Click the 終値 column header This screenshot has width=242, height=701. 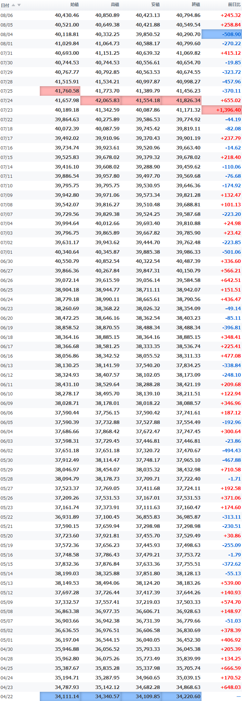pyautogui.click(x=196, y=5)
